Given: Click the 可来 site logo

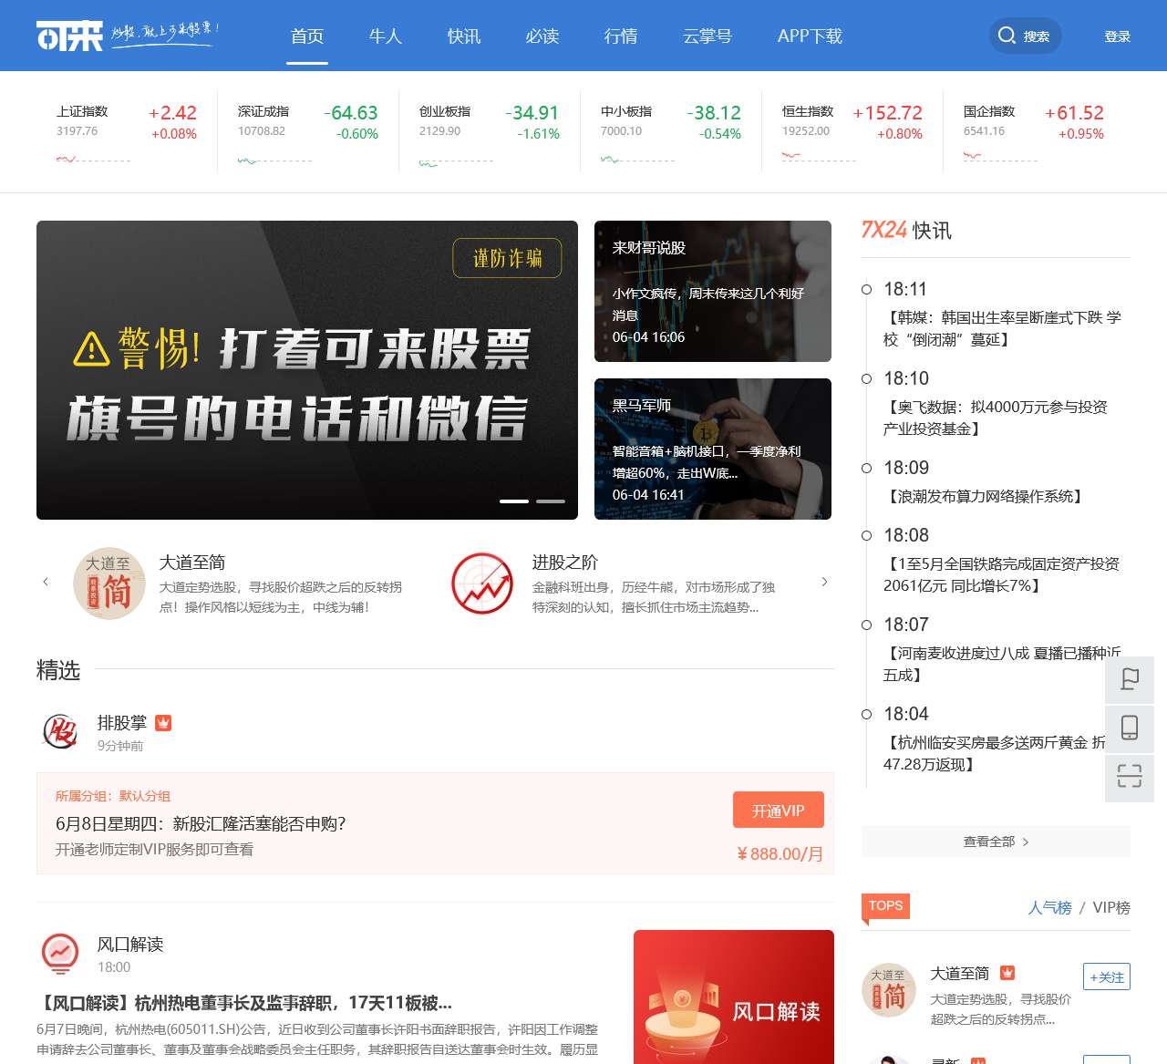Looking at the screenshot, I should coord(68,34).
